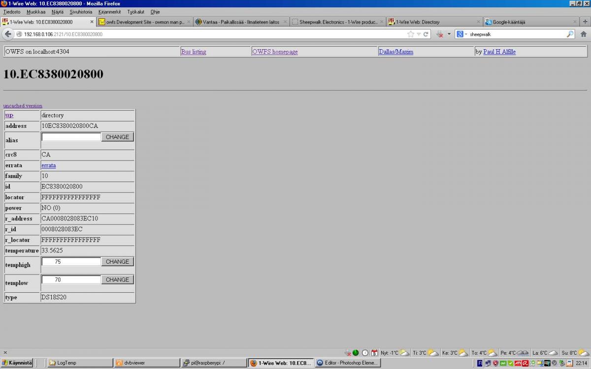Select the r_address value CA0008028083EC10
The height and width of the screenshot is (369, 591).
coord(69,218)
